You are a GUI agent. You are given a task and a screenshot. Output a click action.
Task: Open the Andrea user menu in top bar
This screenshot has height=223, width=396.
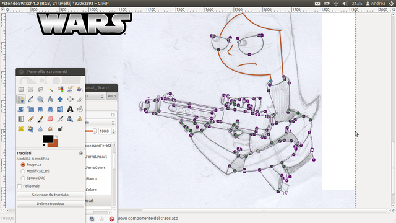376,3
